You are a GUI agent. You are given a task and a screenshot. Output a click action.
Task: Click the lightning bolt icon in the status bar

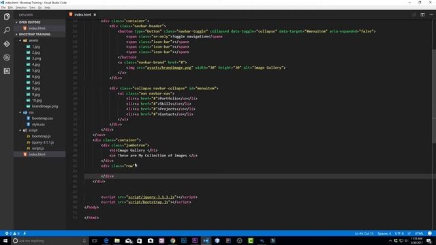coord(25,233)
